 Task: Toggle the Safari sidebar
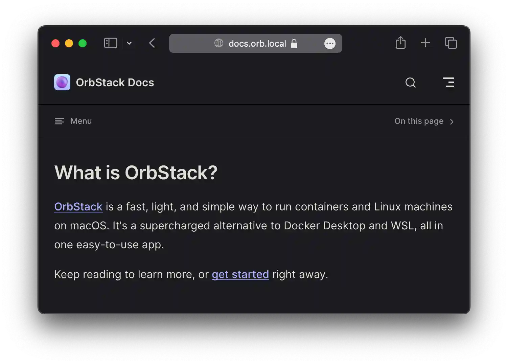tap(110, 43)
